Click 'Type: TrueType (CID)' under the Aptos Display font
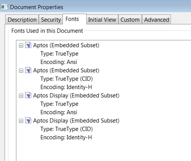The height and width of the screenshot is (161, 191). (67, 129)
